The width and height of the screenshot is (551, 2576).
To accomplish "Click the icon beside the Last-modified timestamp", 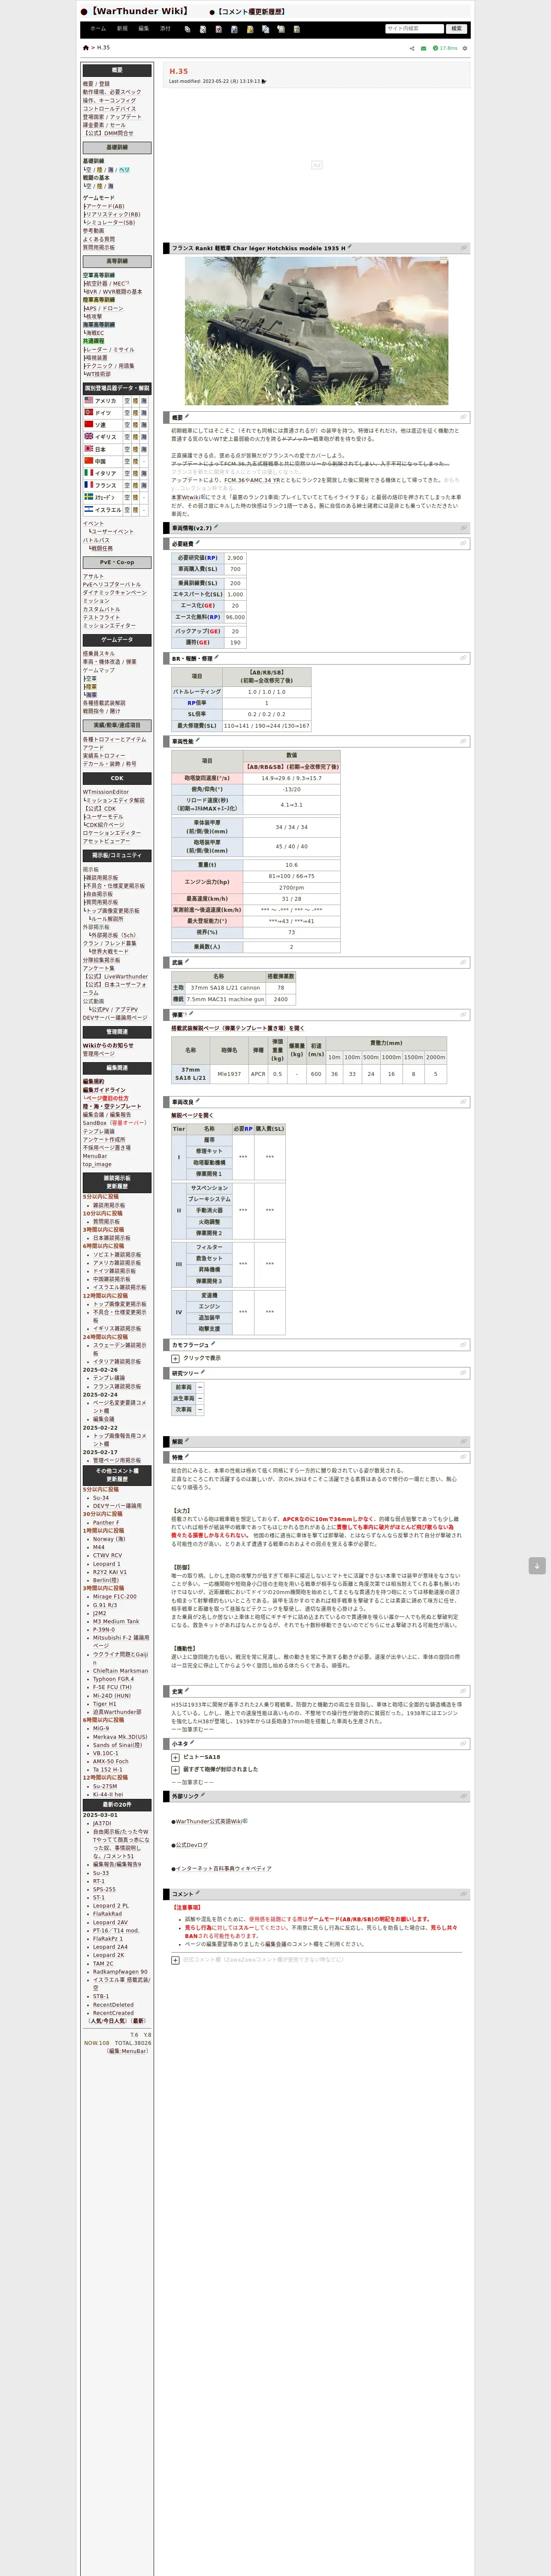I will point(264,81).
